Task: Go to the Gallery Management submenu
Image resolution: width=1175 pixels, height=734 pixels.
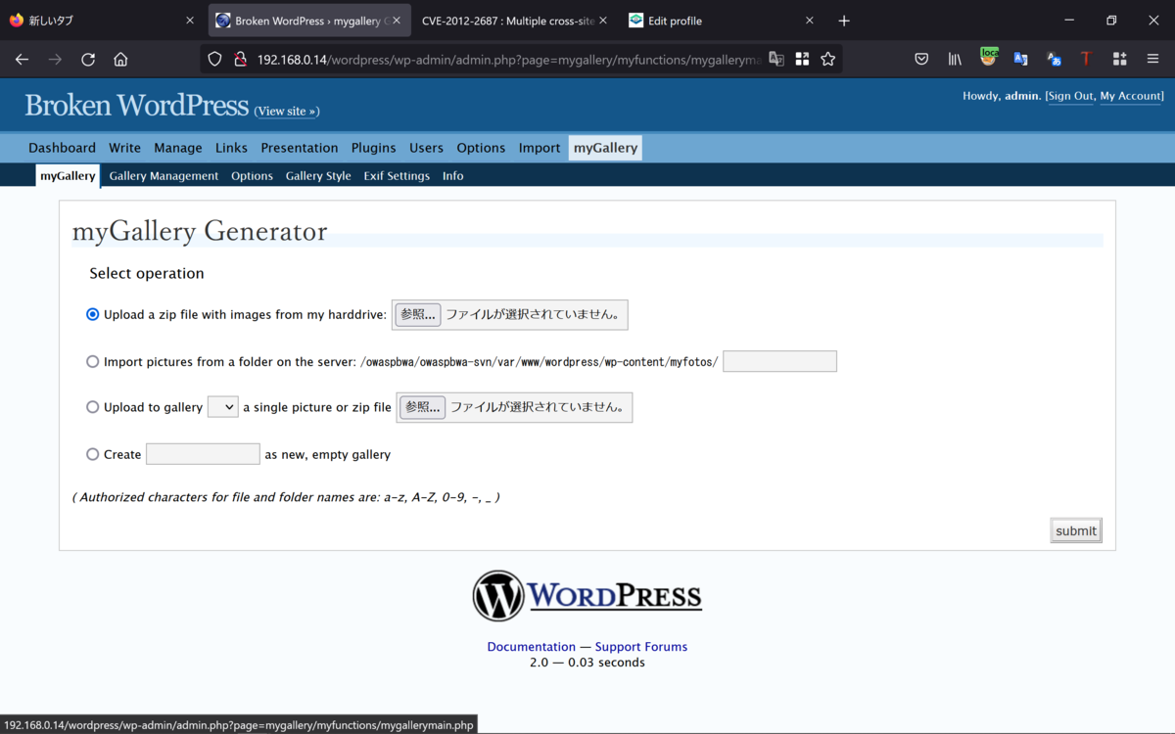Action: (x=164, y=176)
